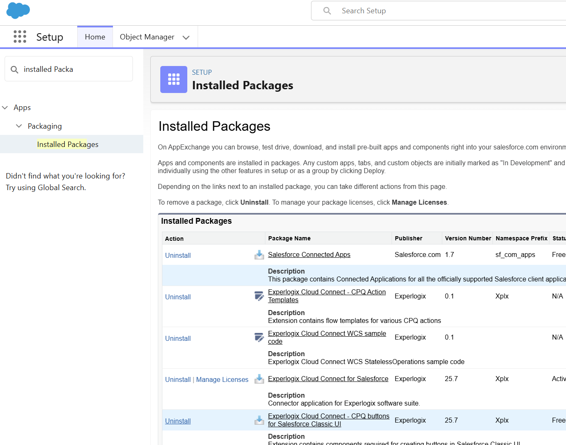
Task: Click the CPQ buttons Classic UI package icon
Action: (x=259, y=420)
